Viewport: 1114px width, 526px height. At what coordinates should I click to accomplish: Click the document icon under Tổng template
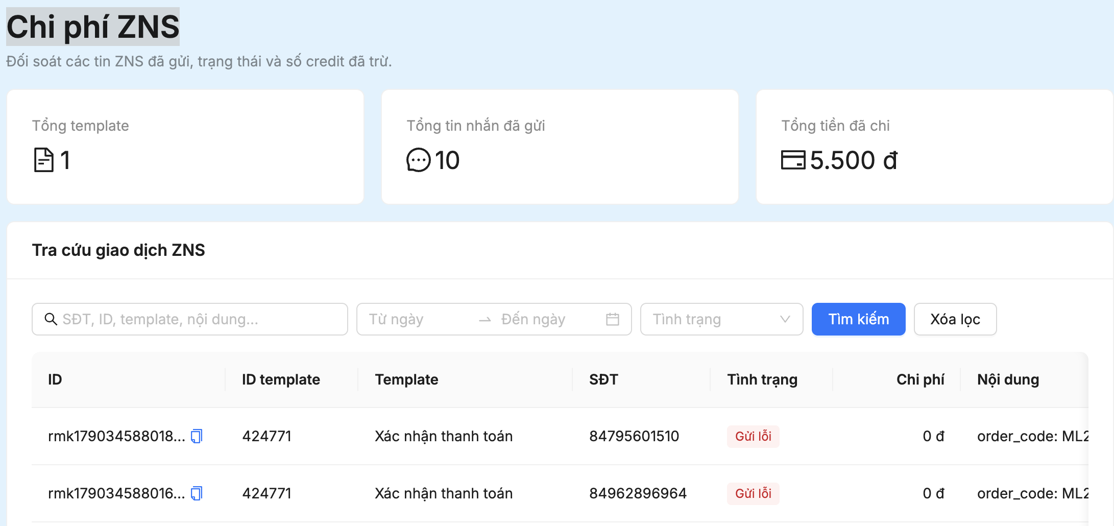pyautogui.click(x=44, y=160)
